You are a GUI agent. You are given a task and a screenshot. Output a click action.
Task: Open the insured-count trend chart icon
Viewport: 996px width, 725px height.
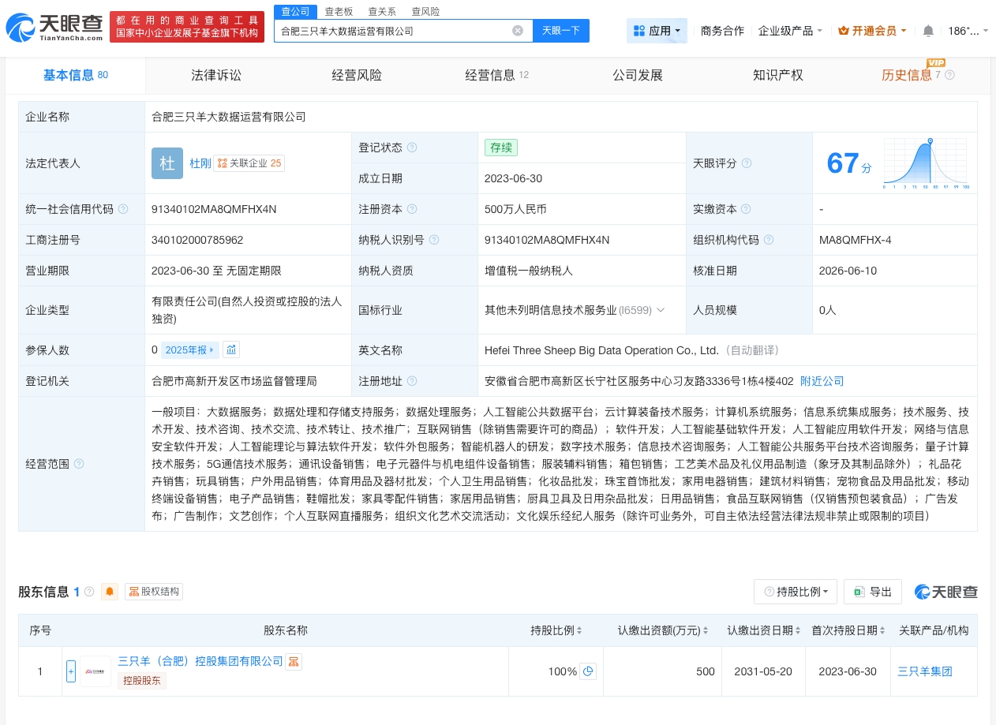[x=230, y=349]
